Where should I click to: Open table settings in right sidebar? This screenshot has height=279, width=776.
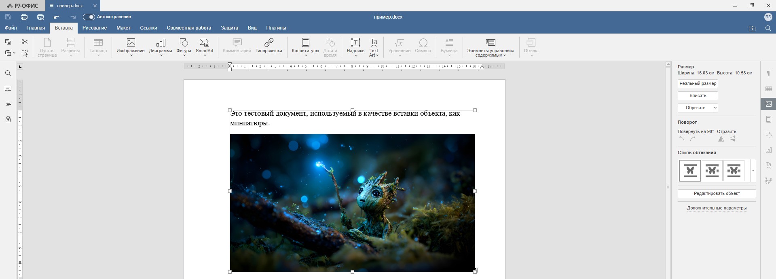768,89
